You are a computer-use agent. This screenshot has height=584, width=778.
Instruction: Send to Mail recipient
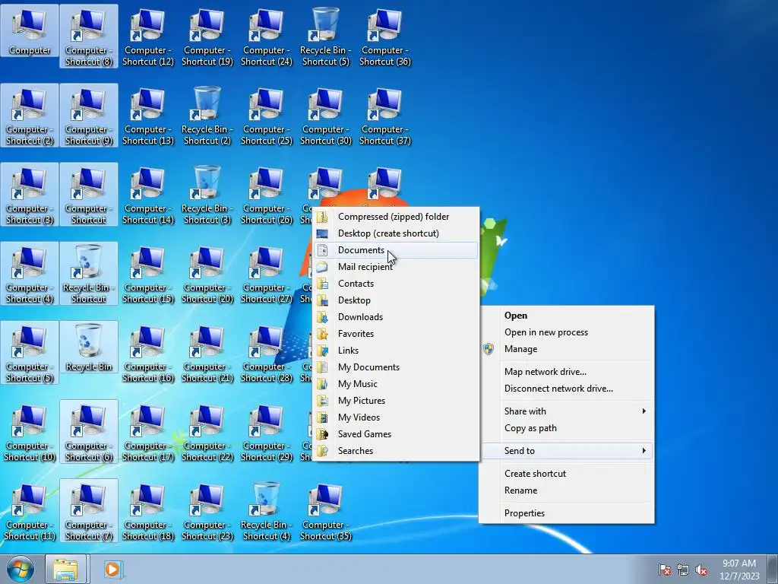coord(395,267)
